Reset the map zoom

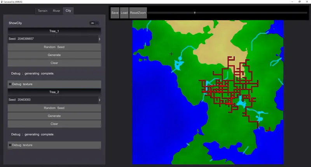pyautogui.click(x=138, y=13)
